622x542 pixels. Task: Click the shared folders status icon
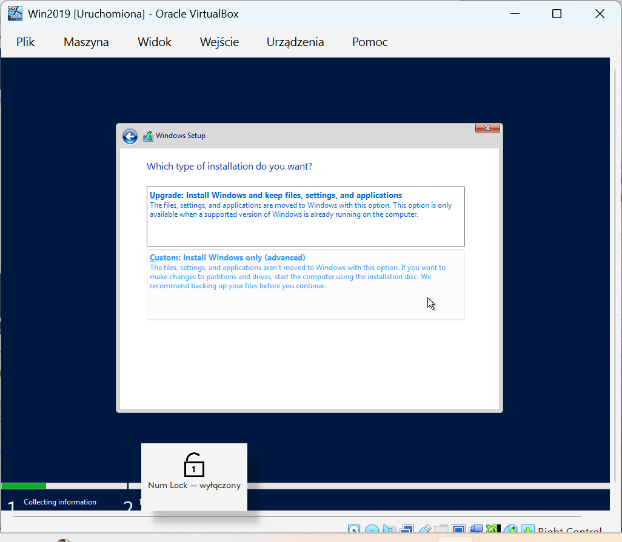coord(441,529)
